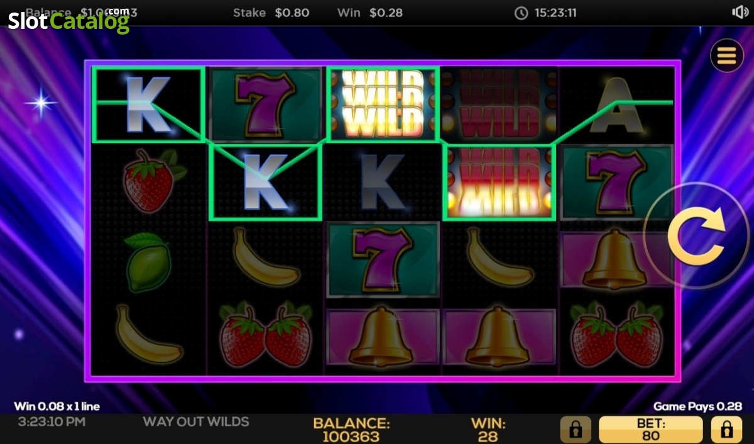Click the lock icon right of BET

coord(726,430)
